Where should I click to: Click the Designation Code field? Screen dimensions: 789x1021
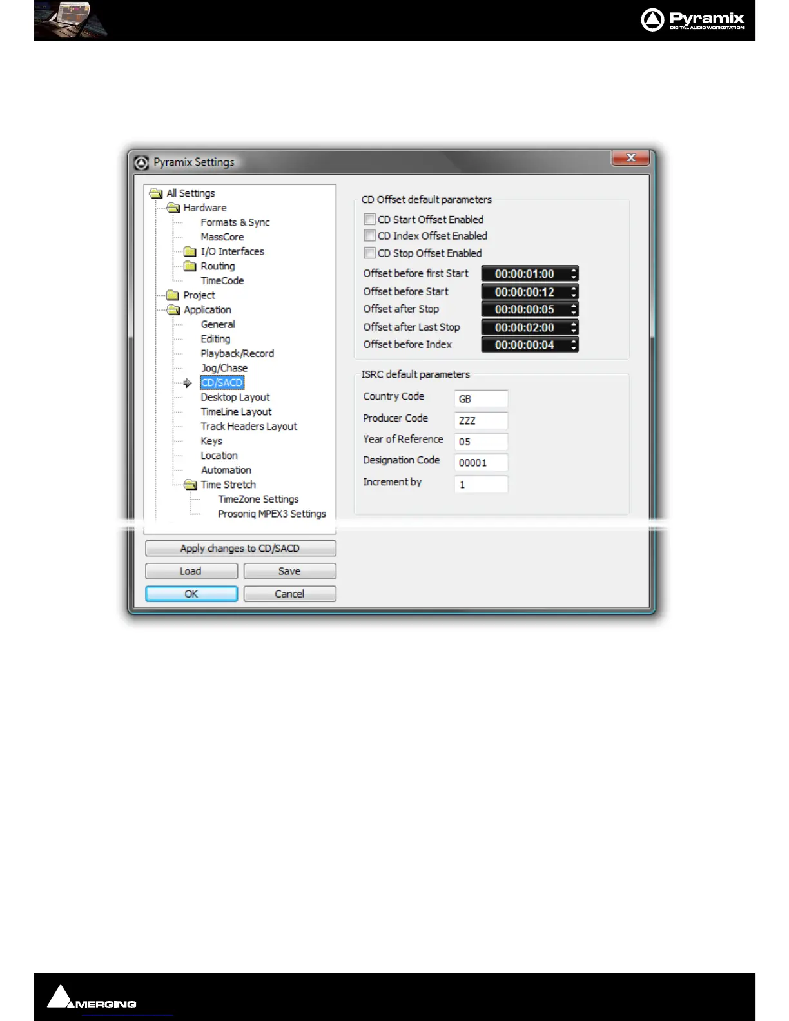click(x=481, y=463)
